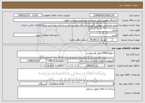
Task: Click the label ایجاد کننده درخواست
Action: tap(129, 25)
